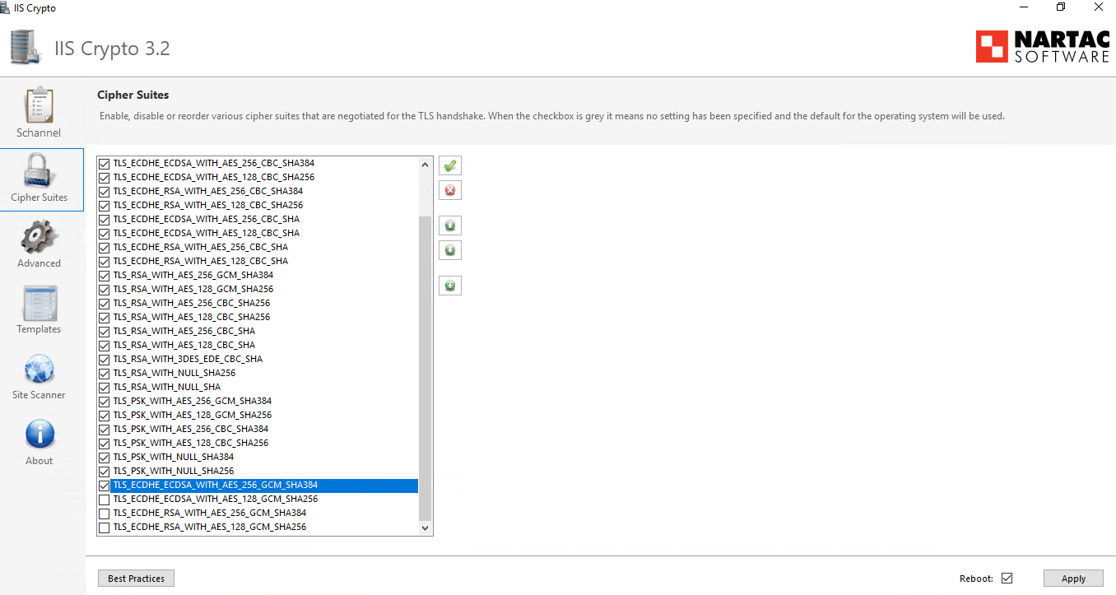Screen dimensions: 1116x595
Task: Click the IIS Crypto 3.2 title text
Action: click(x=112, y=49)
